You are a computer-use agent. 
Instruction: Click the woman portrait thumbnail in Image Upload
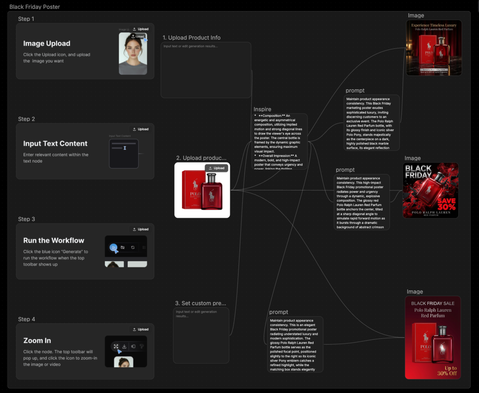coord(133,54)
